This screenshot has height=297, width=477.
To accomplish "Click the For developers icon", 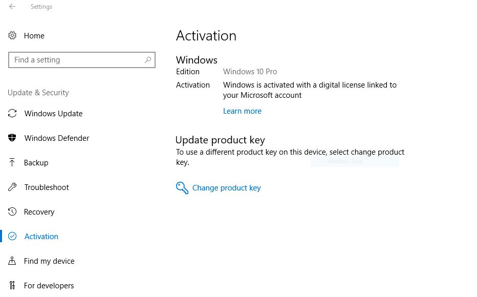I will coord(12,286).
